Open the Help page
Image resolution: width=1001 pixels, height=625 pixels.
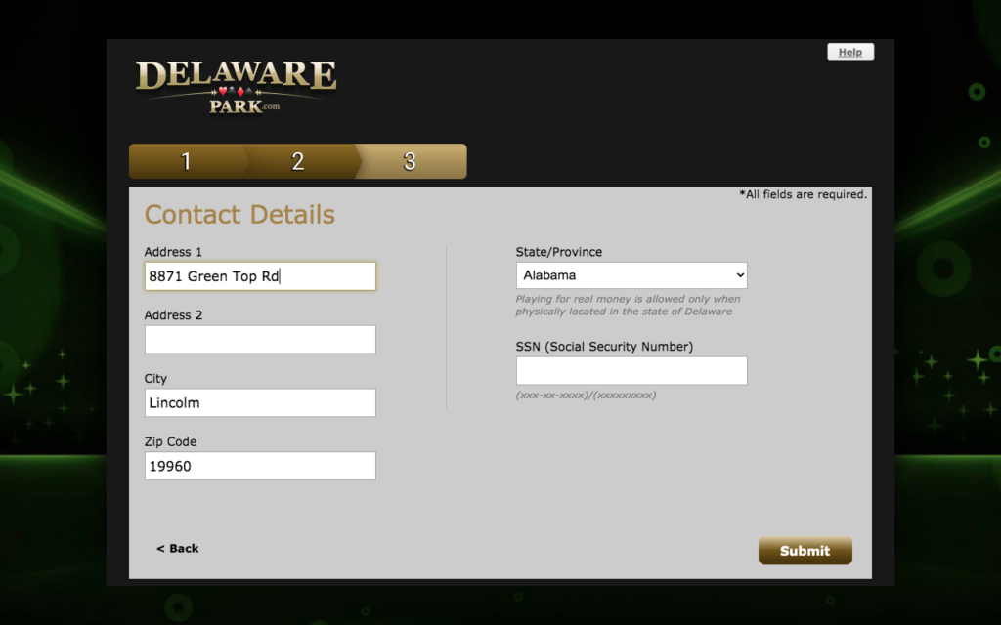pyautogui.click(x=850, y=53)
